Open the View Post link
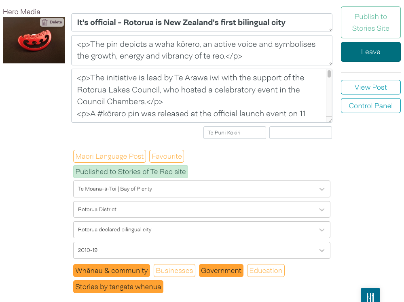404x302 pixels. [x=370, y=87]
